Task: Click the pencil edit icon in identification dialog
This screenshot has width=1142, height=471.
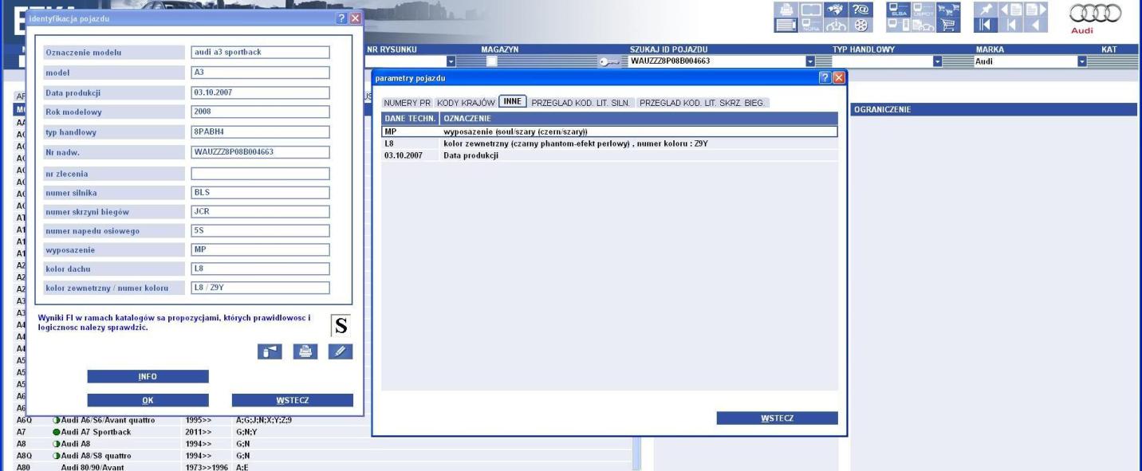Action: (x=341, y=351)
